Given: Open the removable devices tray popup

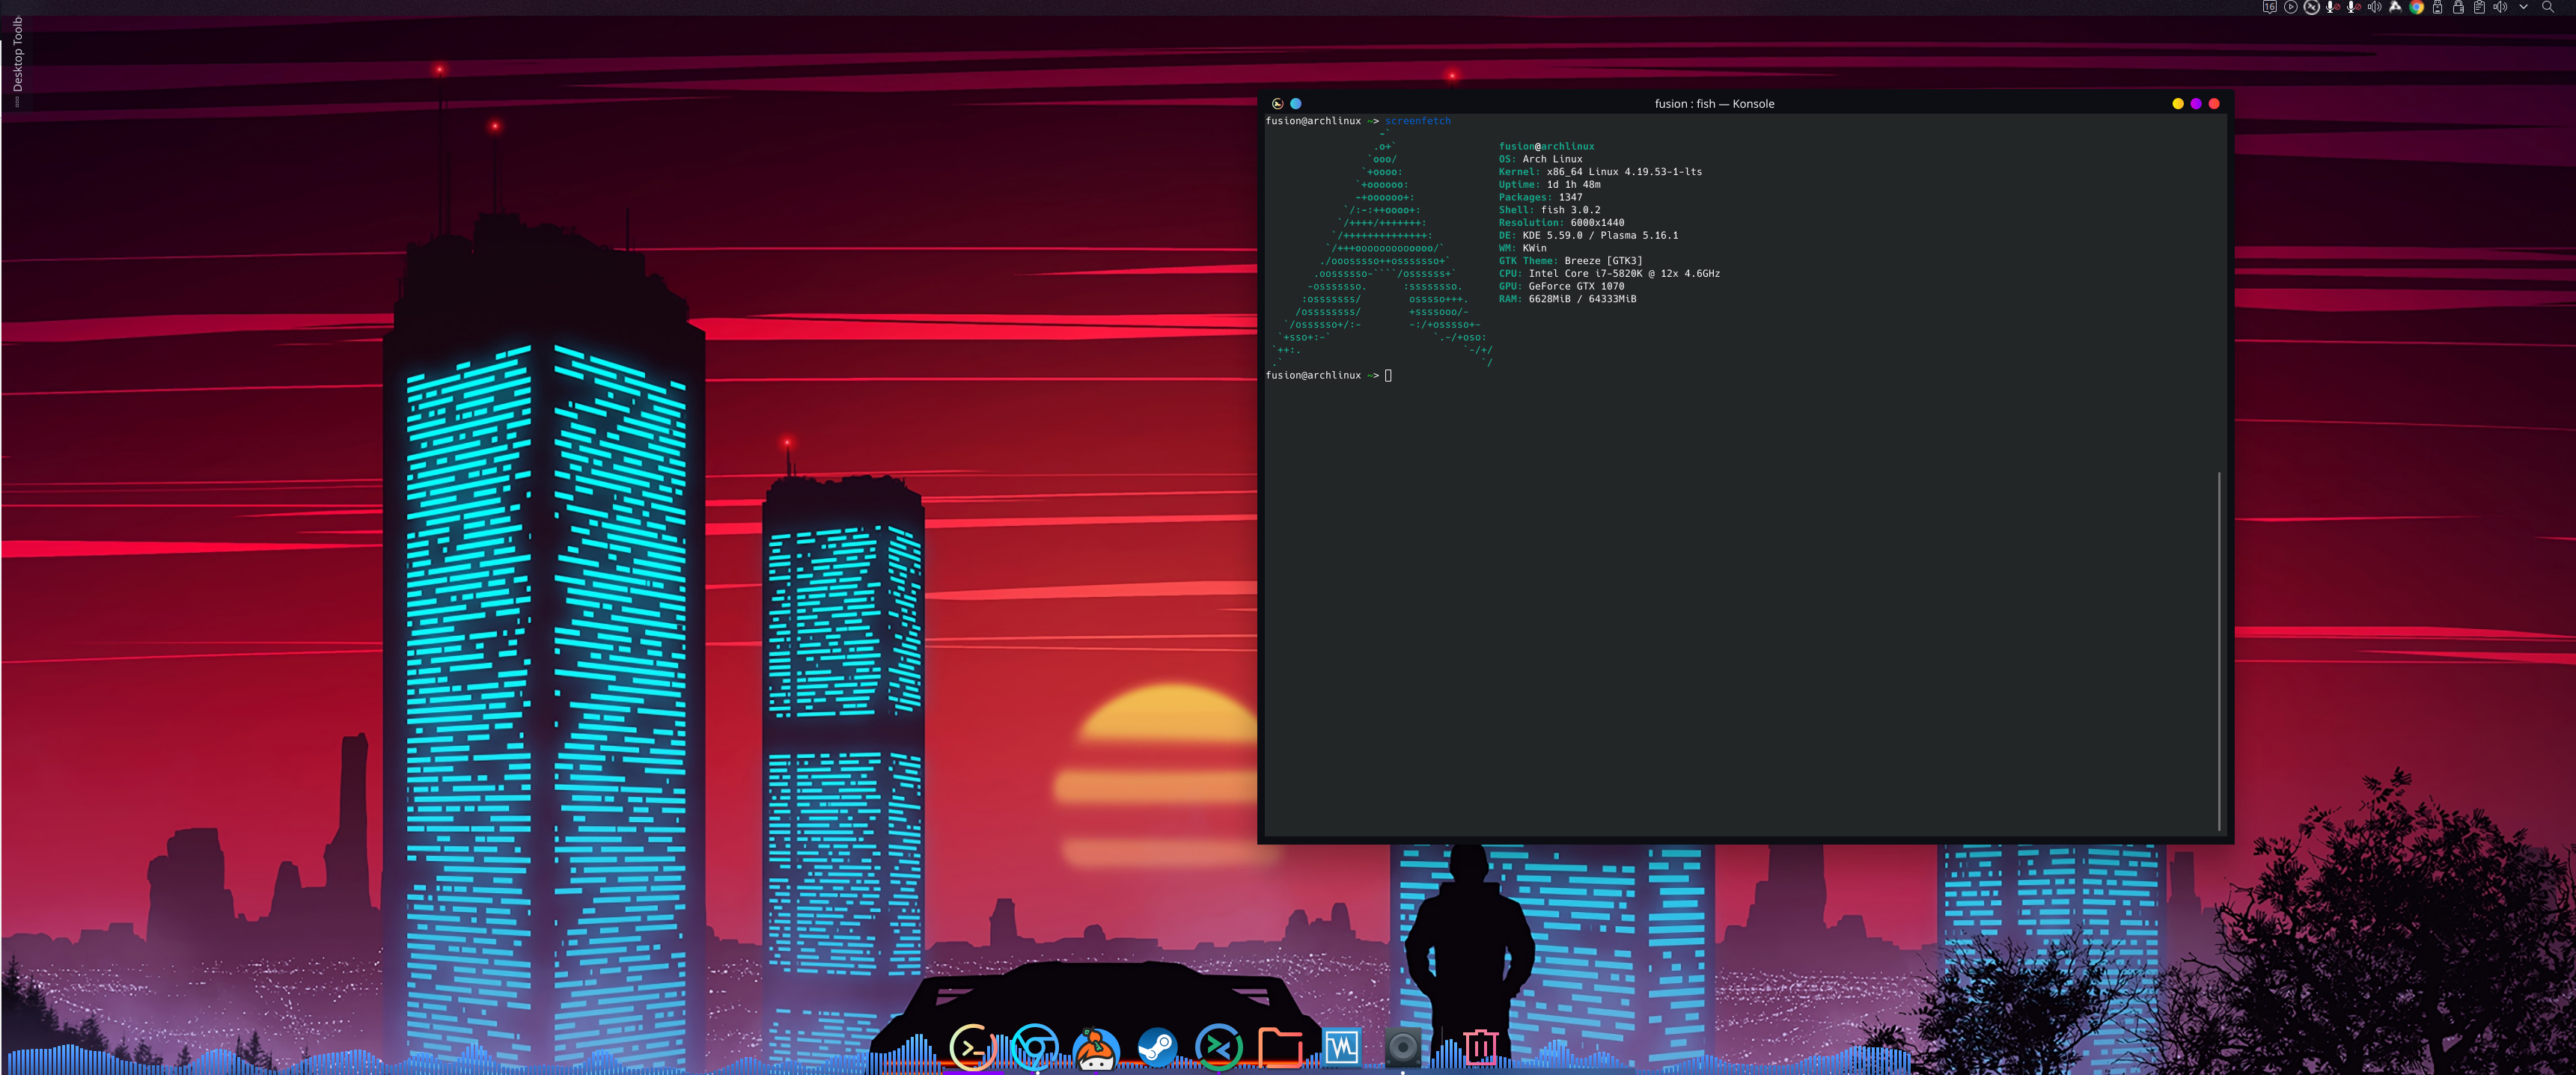Looking at the screenshot, I should tap(2438, 7).
